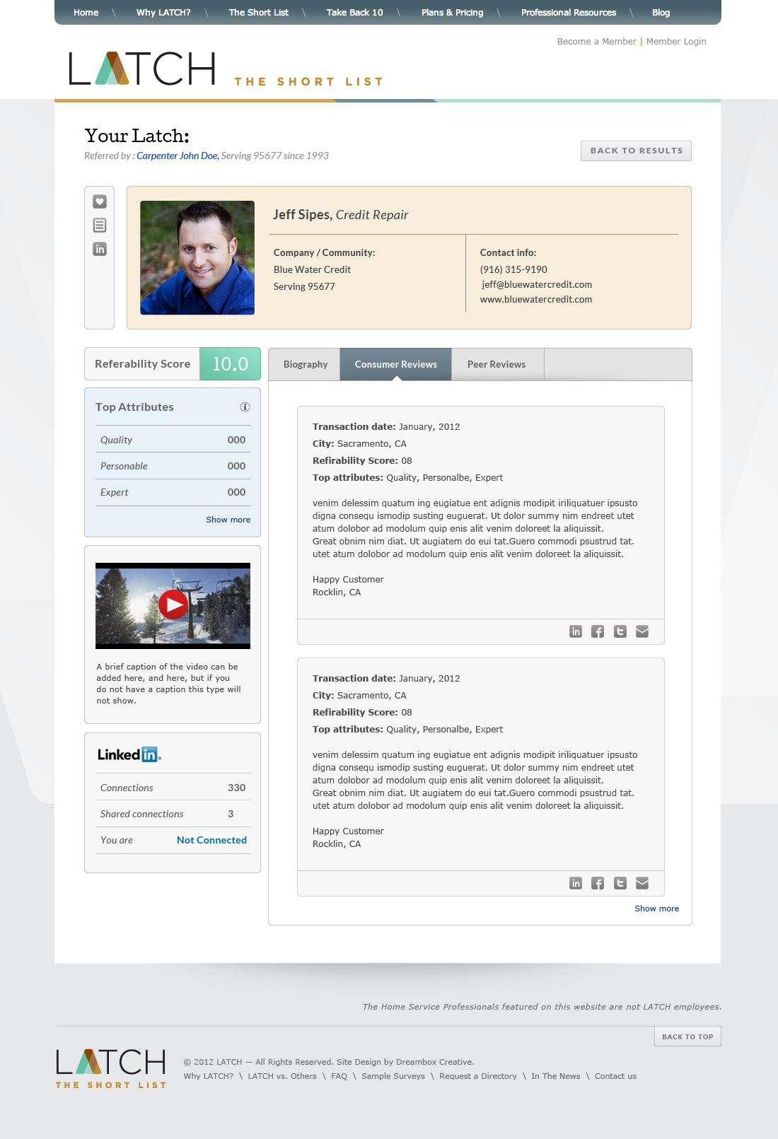This screenshot has height=1139, width=778.
Task: Go to Home in the navigation bar
Action: 86,12
